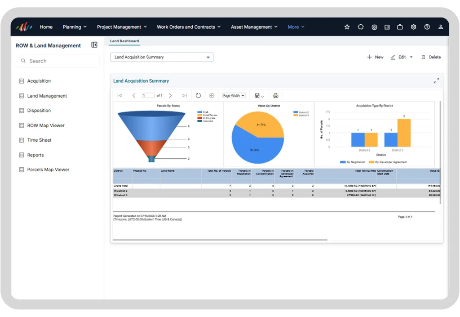Open the Land Acquisition Summary dropdown
The image size is (460, 317).
(x=162, y=57)
